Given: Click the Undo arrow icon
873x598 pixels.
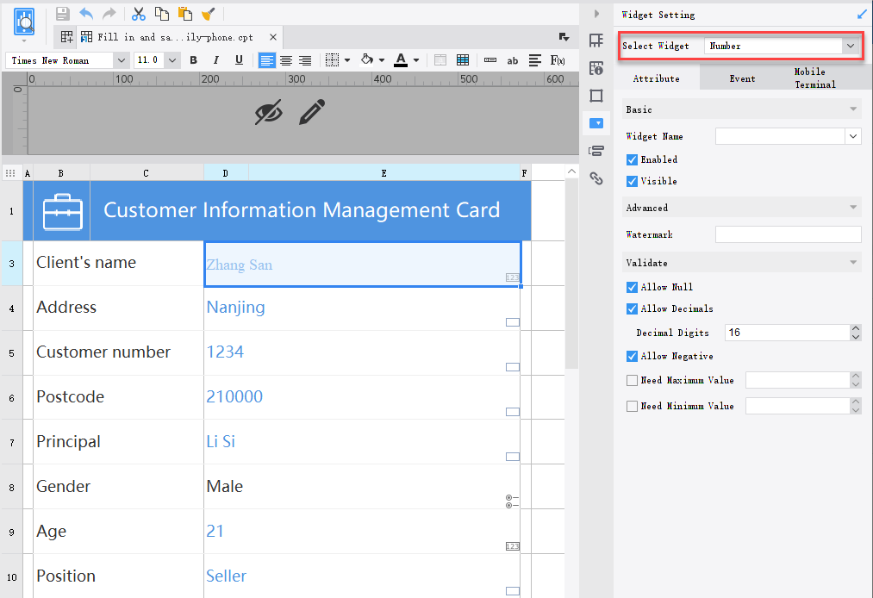Looking at the screenshot, I should coord(86,14).
